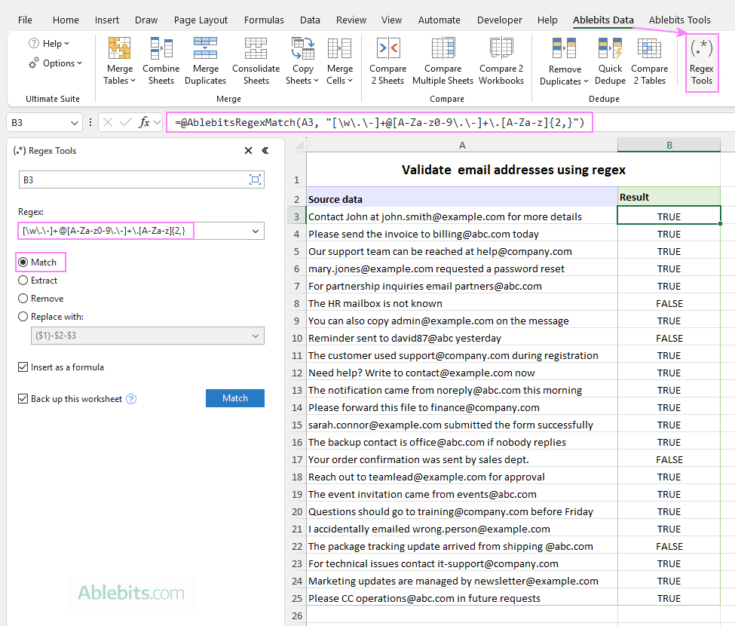Start Compare 2 Sheets
This screenshot has height=626, width=735.
(387, 61)
